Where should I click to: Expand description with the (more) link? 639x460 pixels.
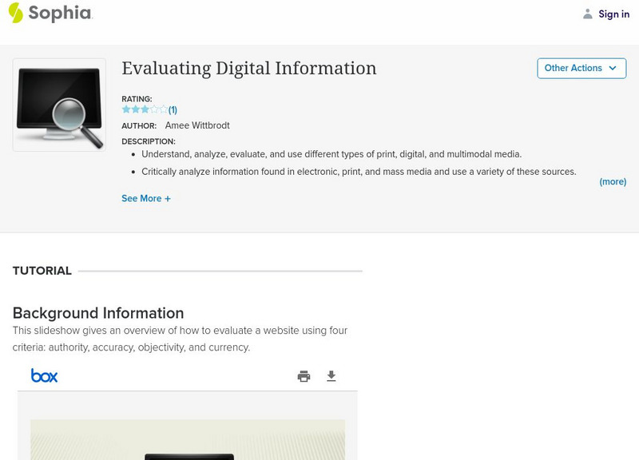pyautogui.click(x=613, y=182)
